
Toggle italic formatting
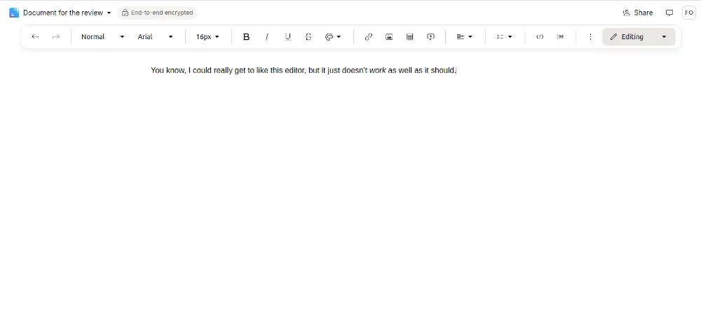coord(267,37)
